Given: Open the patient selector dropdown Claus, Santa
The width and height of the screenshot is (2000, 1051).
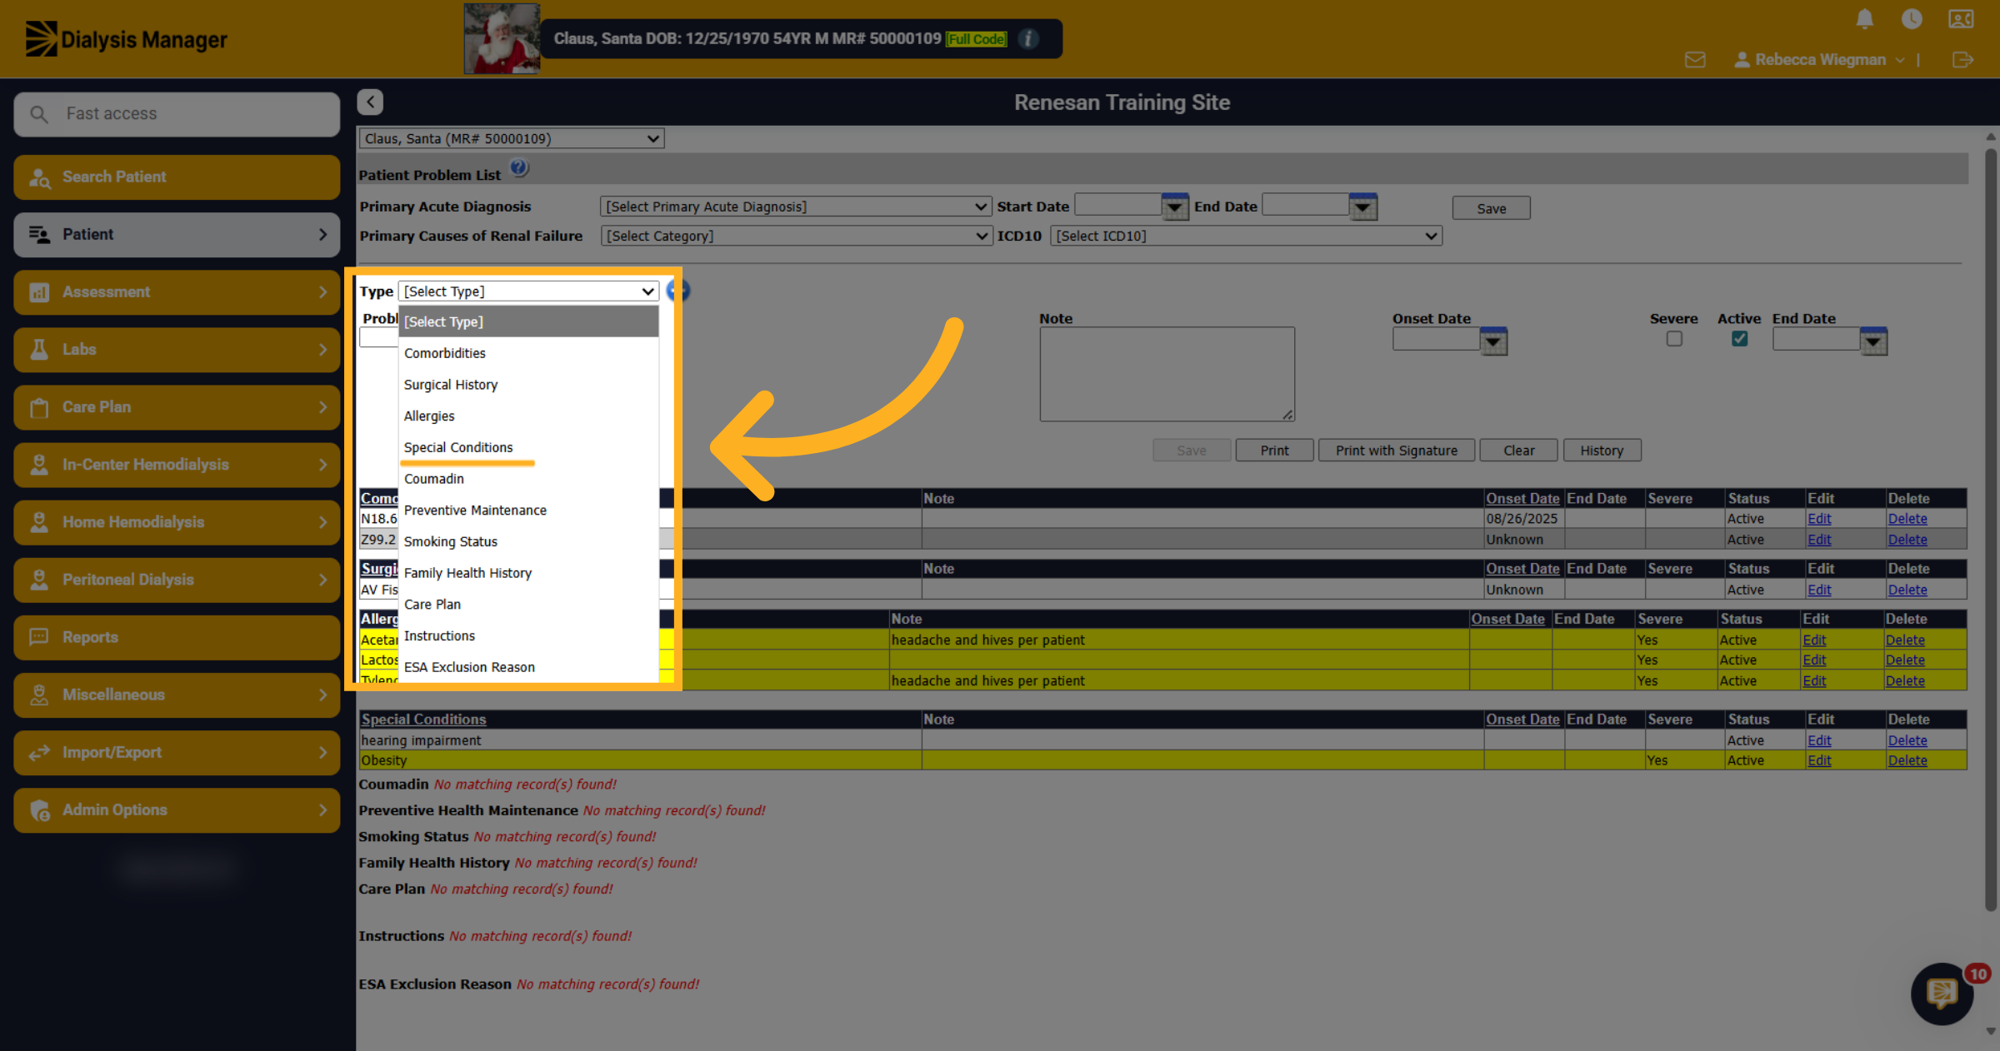Looking at the screenshot, I should point(512,138).
